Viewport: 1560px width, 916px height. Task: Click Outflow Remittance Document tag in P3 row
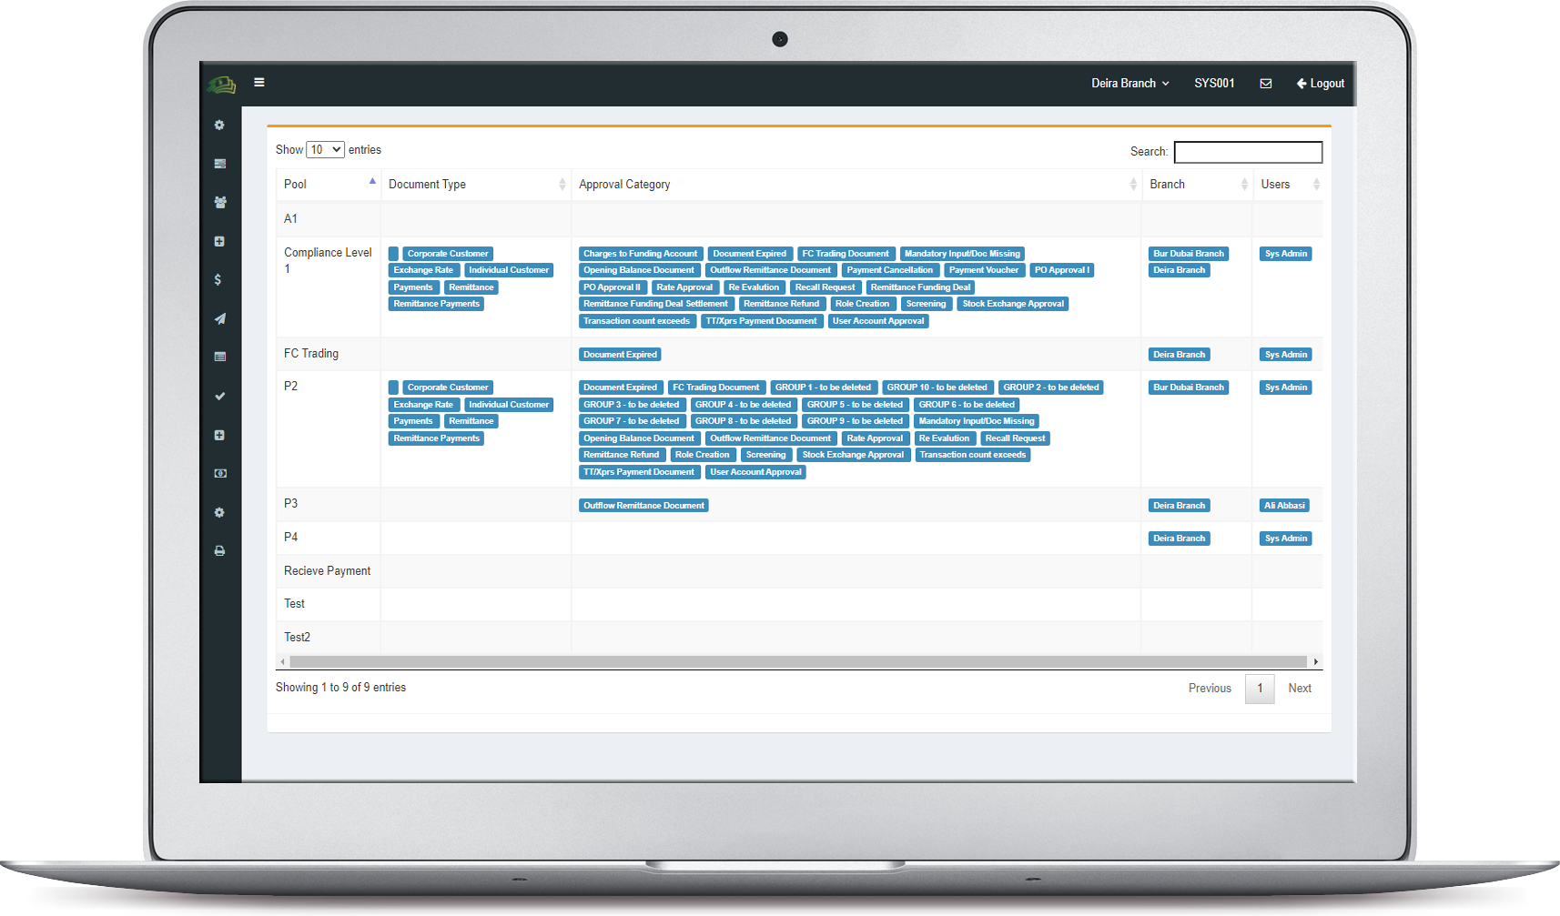point(643,506)
